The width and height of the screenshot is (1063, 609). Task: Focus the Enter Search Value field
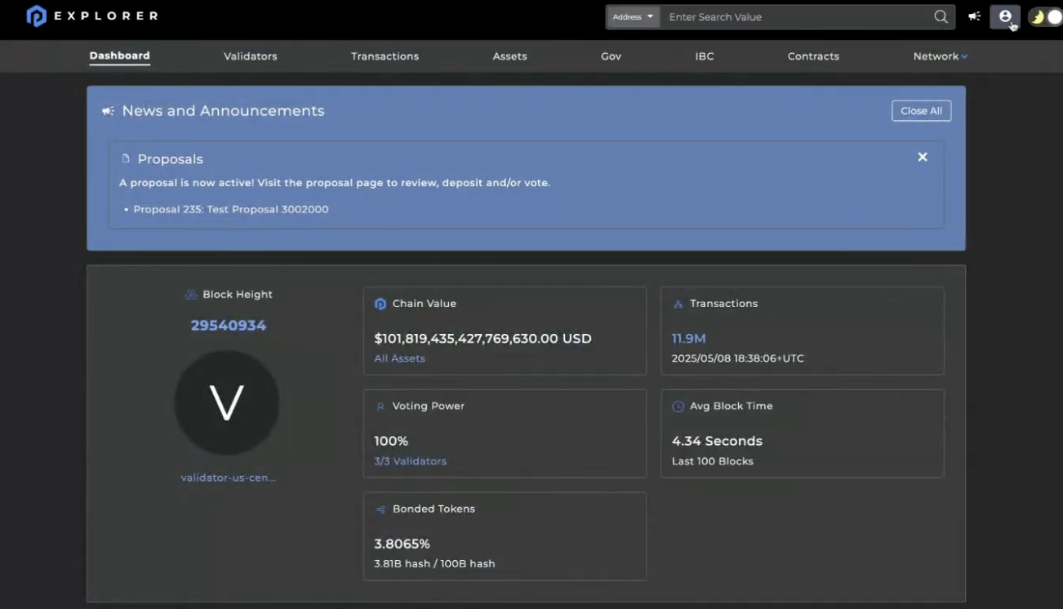pyautogui.click(x=796, y=17)
